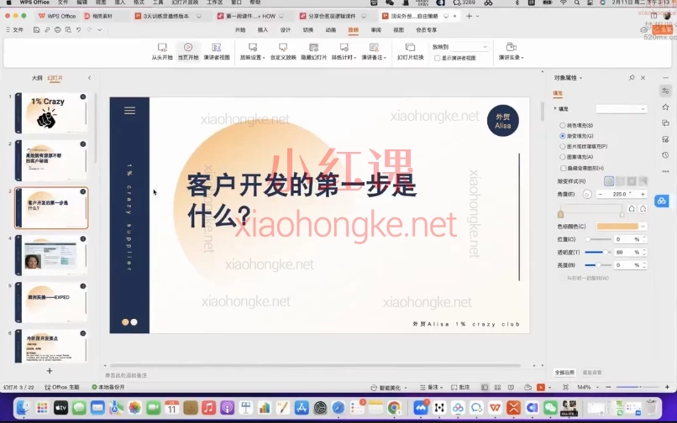Toggle hide background graphics checkbox

click(x=563, y=168)
